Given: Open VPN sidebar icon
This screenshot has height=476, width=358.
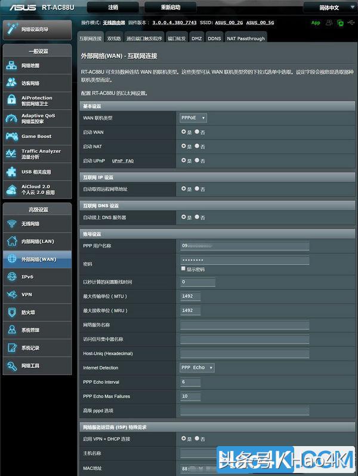Looking at the screenshot, I should [11, 294].
